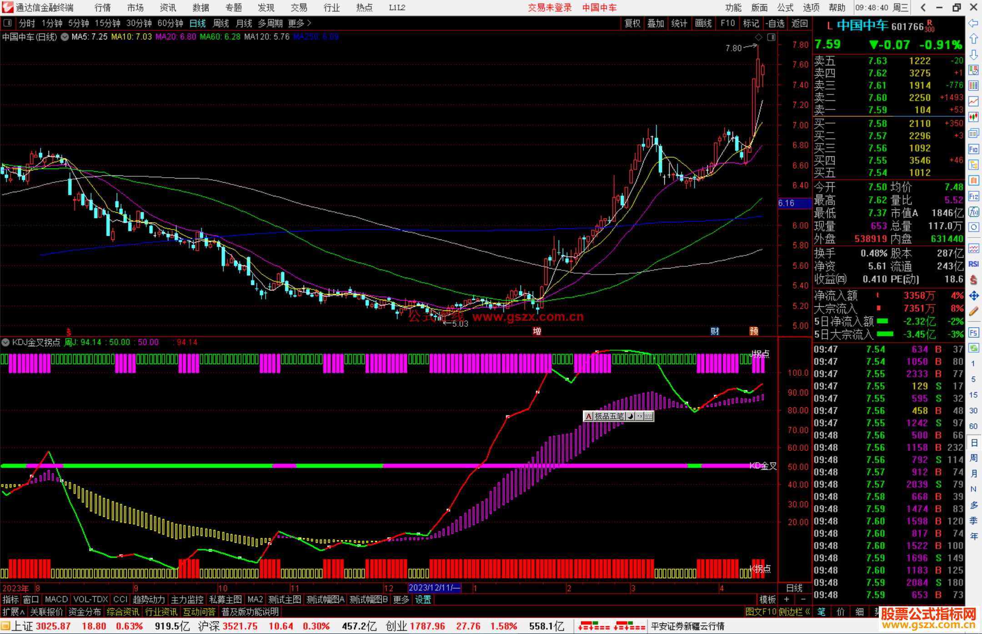The width and height of the screenshot is (982, 634).
Task: Expand the 更多 periods dropdown
Action: coord(300,23)
